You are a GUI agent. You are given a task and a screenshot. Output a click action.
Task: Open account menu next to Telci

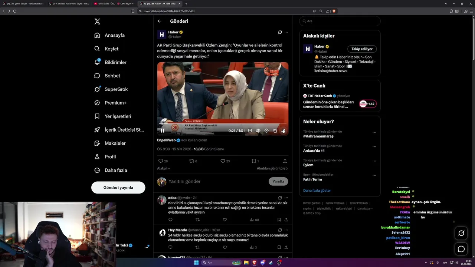tap(146, 247)
